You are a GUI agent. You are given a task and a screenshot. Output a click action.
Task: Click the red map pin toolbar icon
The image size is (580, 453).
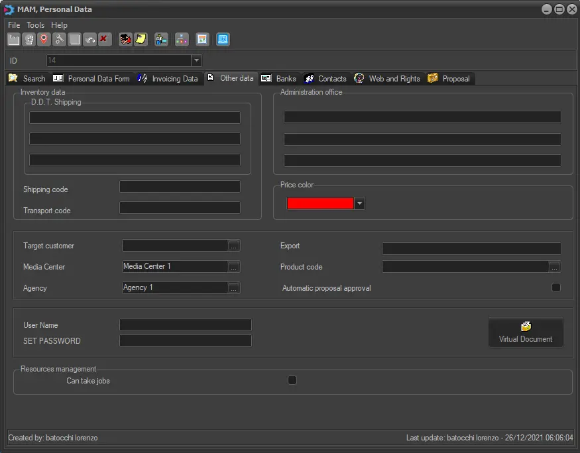(x=44, y=40)
